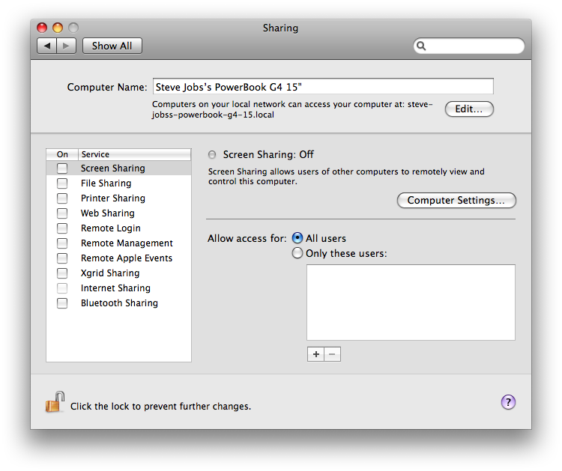Select Web Sharing in the service list
562x471 pixels.
click(118, 213)
